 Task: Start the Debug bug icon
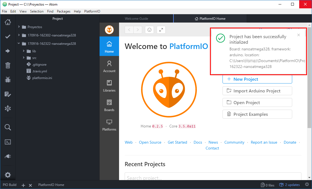tap(8, 80)
